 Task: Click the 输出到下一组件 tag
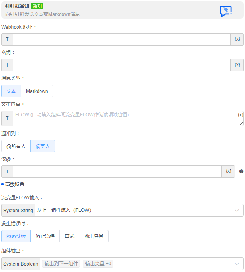(x=61, y=264)
